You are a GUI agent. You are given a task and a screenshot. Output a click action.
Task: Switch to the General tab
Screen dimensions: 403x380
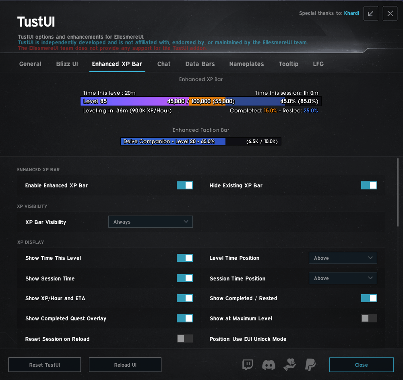click(30, 64)
